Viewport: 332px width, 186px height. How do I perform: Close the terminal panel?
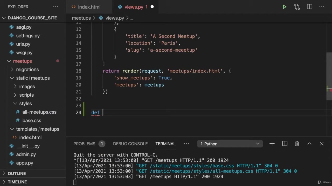pyautogui.click(x=322, y=144)
